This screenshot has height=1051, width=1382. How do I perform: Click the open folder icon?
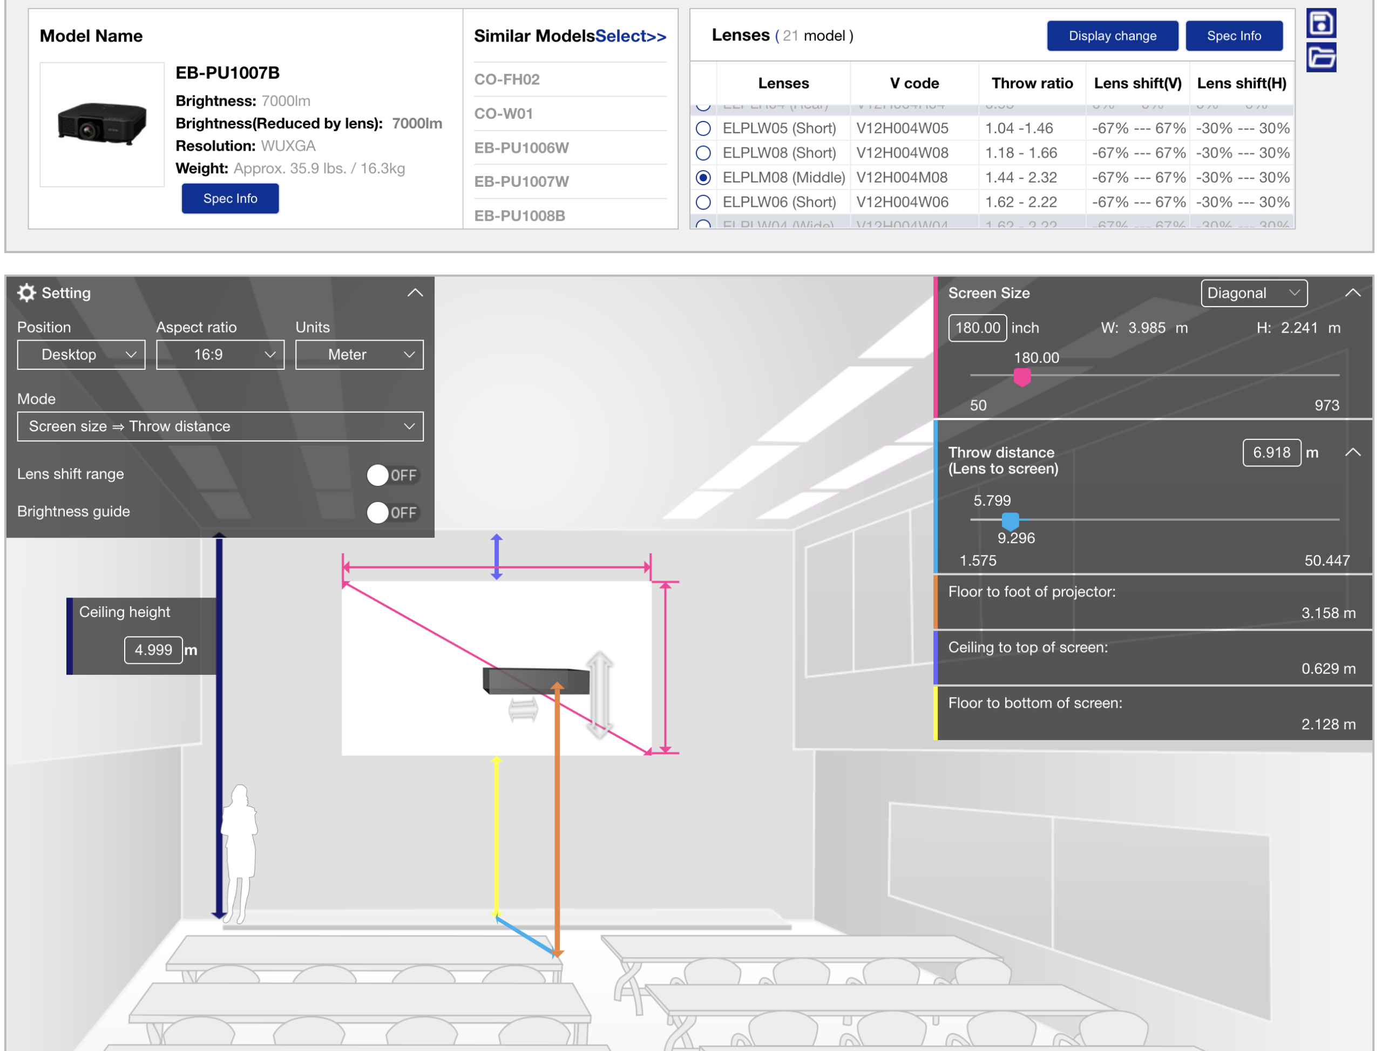pyautogui.click(x=1320, y=58)
